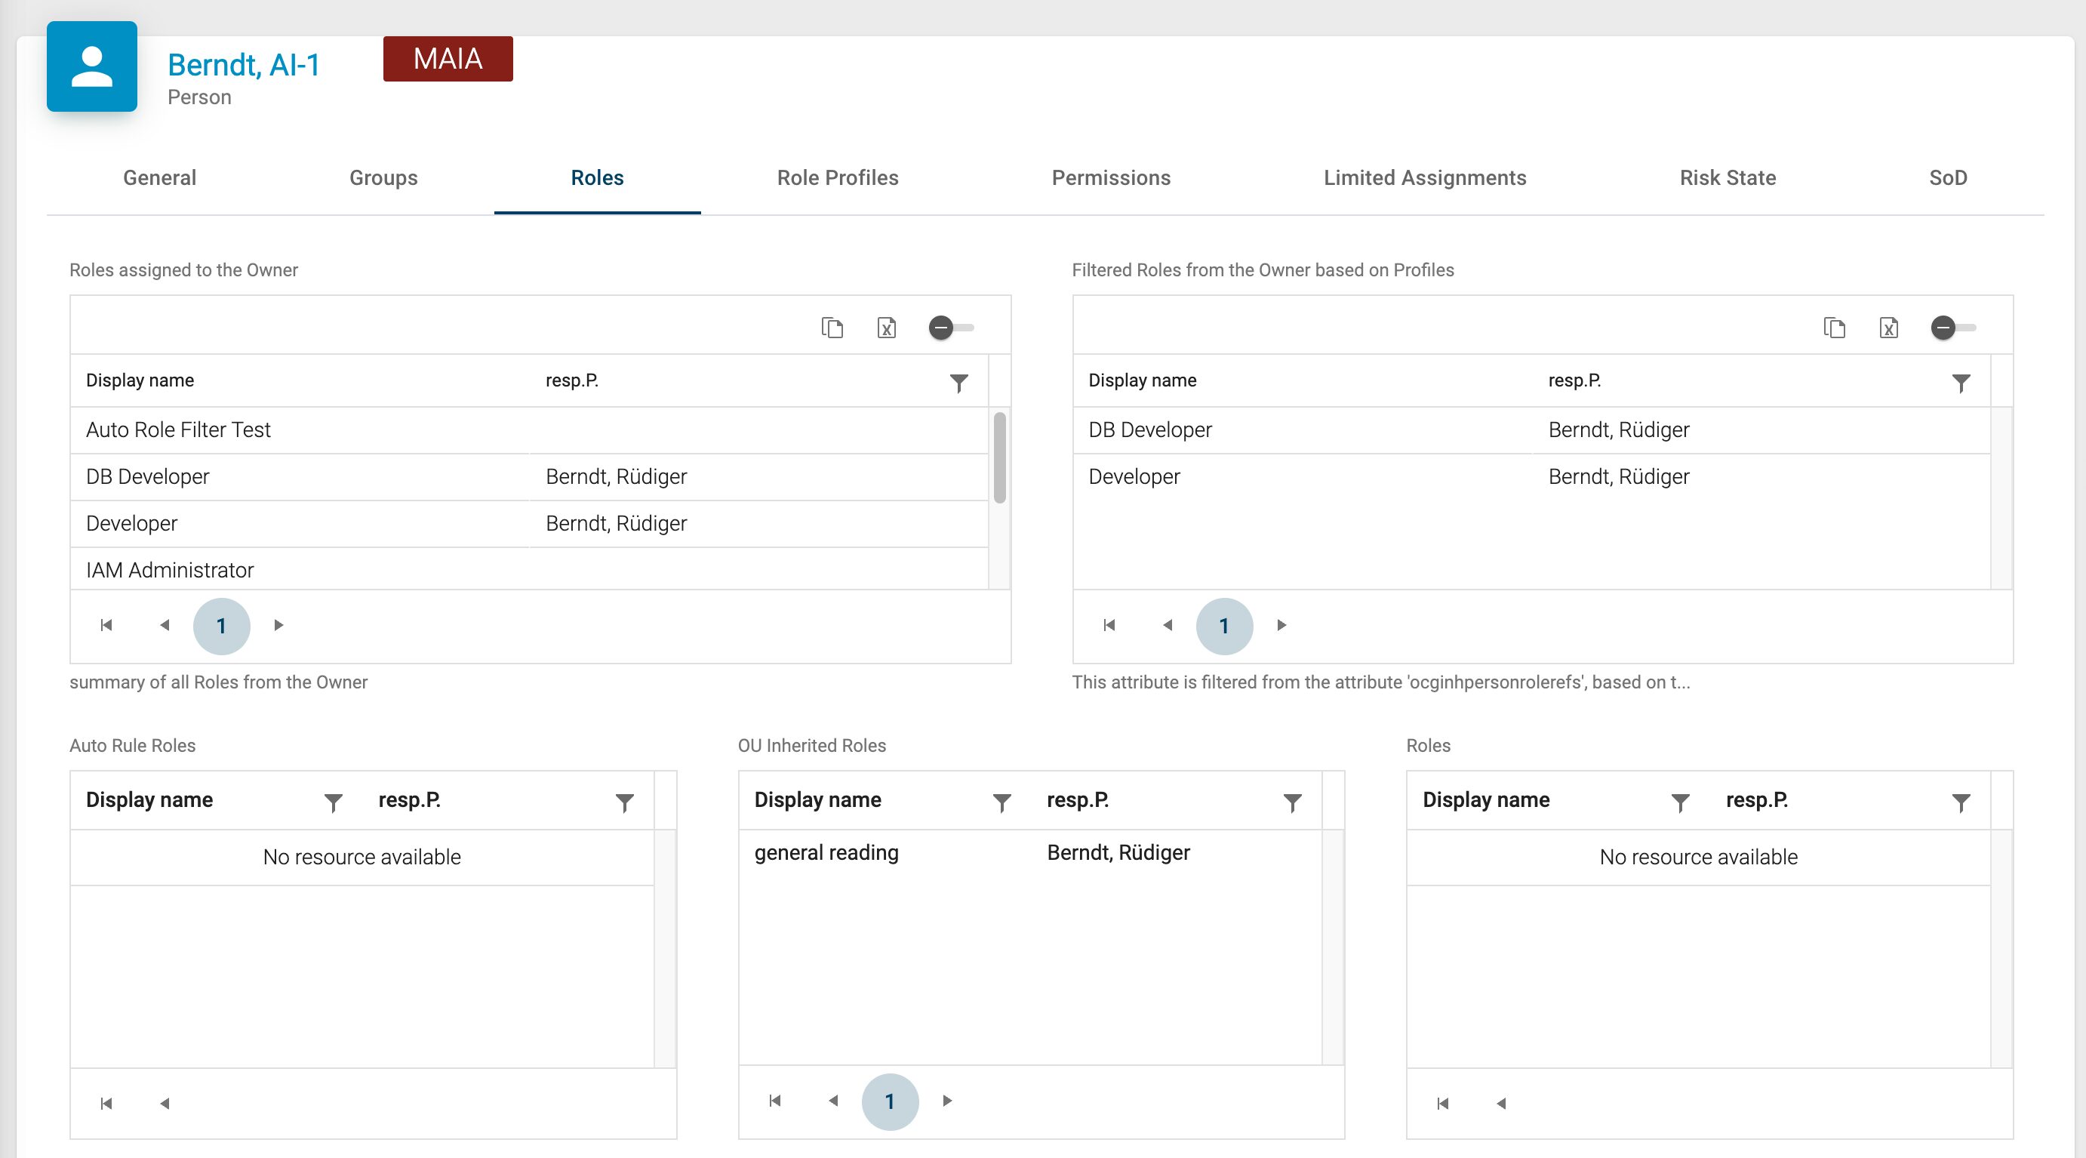Screen dimensions: 2086x1158
Task: Switch to the Permissions tab
Action: pos(1111,178)
